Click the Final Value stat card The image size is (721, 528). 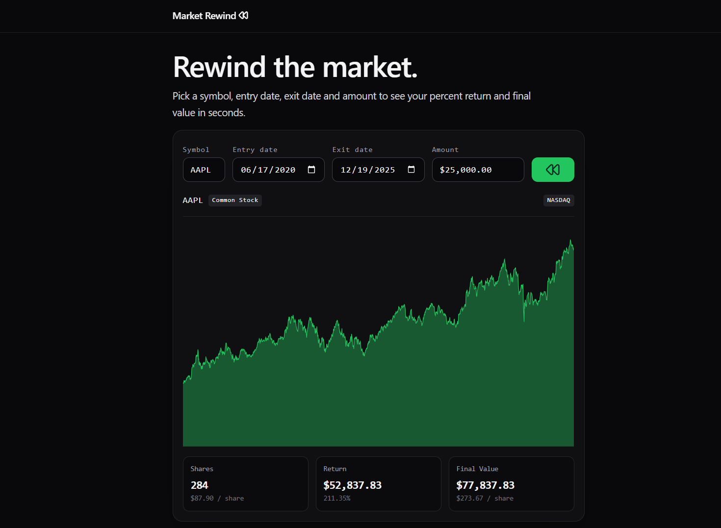pyautogui.click(x=511, y=483)
